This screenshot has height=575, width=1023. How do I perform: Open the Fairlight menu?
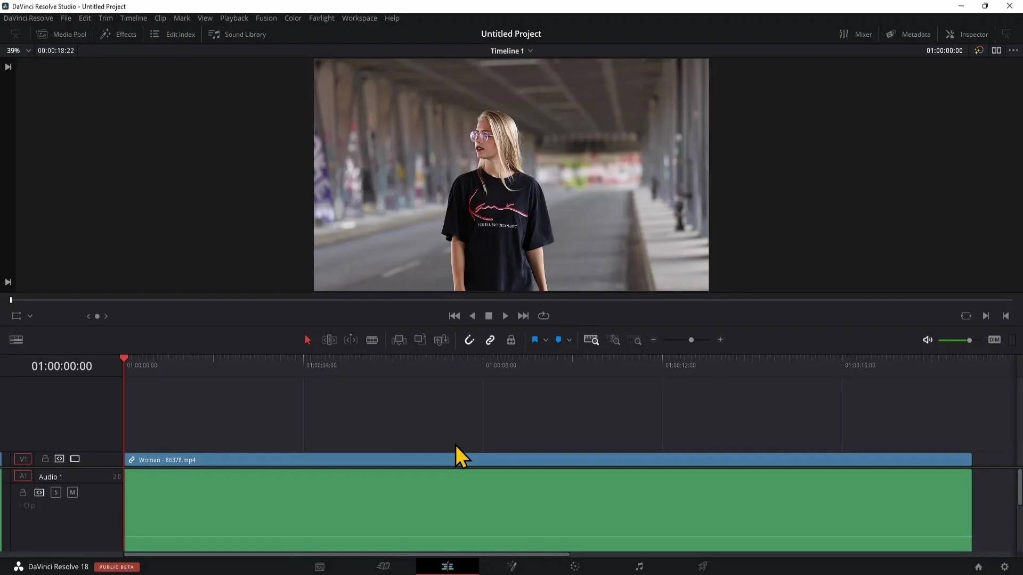[x=322, y=18]
